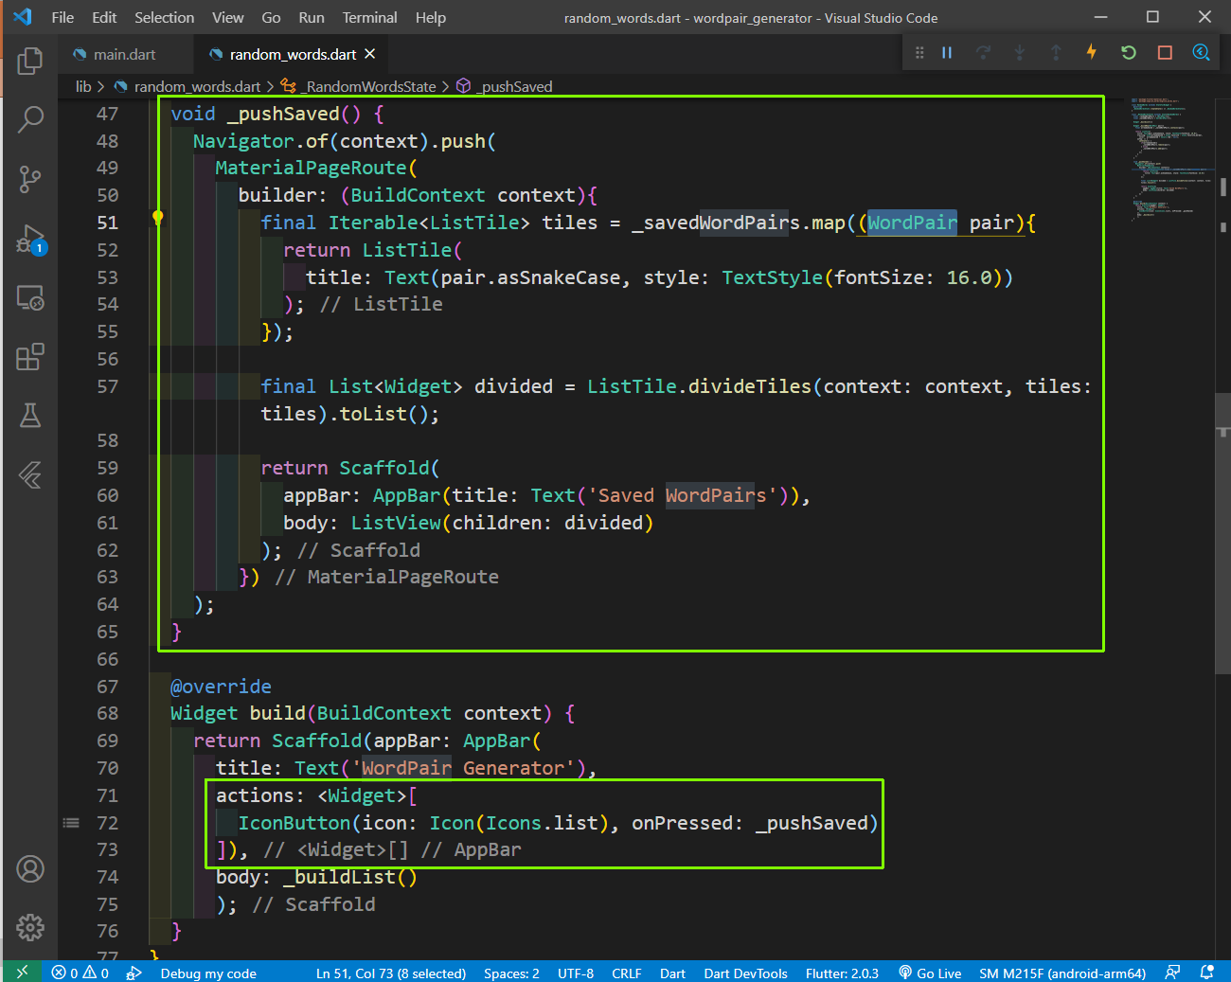Click 'Flutter: 2.0.3' version indicator
This screenshot has width=1231, height=982.
(x=842, y=973)
